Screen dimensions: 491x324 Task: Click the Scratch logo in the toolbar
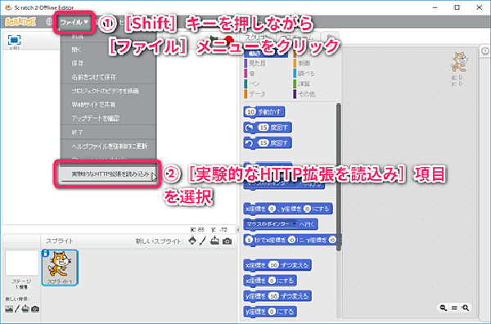tap(20, 22)
